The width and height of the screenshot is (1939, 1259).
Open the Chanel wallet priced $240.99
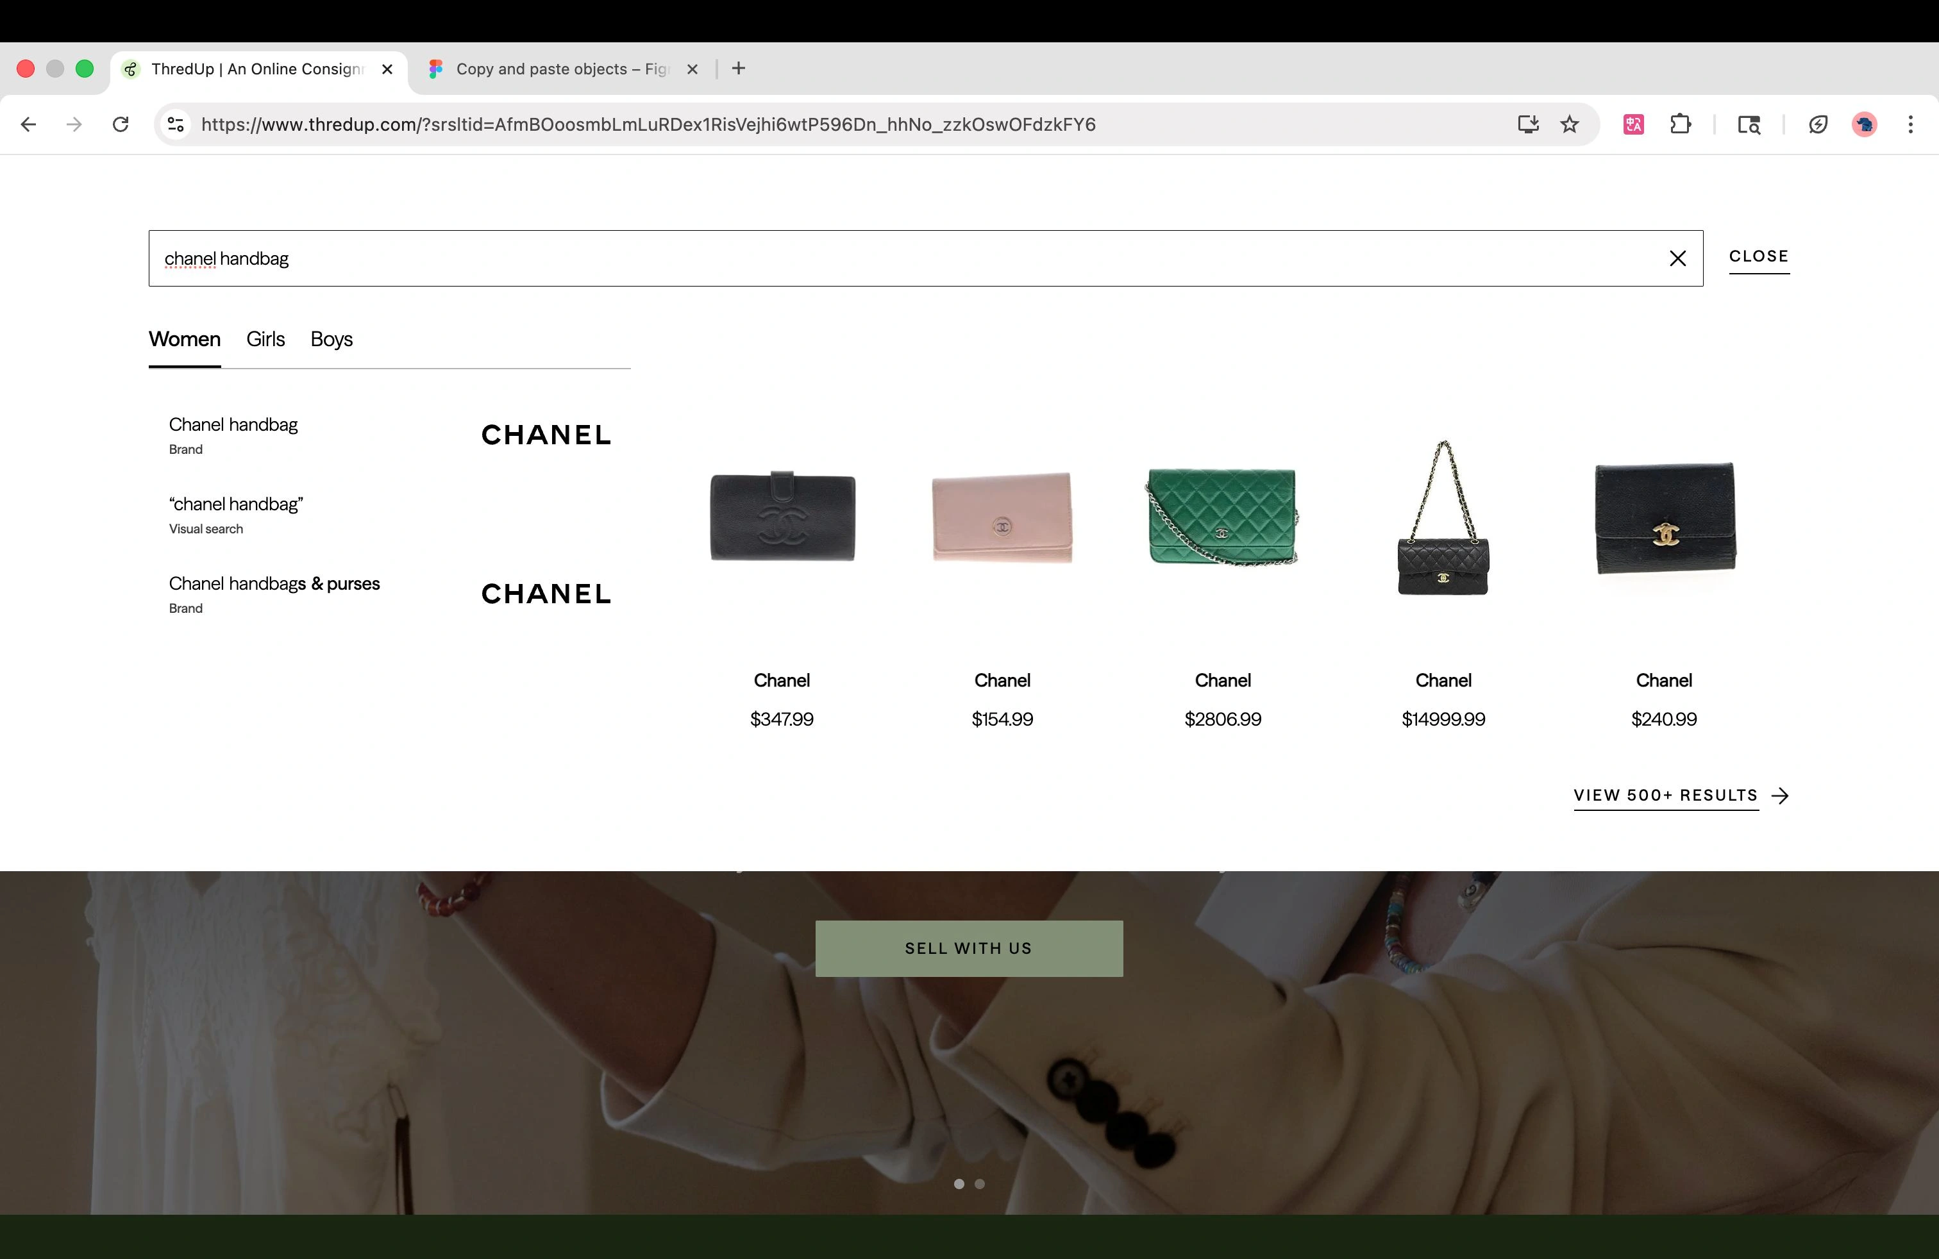pos(1665,518)
